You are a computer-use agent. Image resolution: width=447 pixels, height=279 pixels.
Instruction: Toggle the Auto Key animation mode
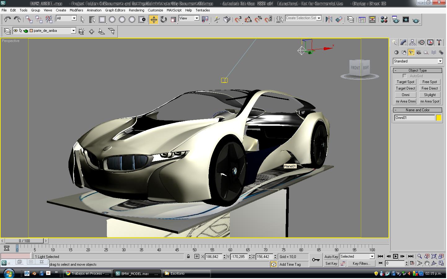click(x=331, y=257)
